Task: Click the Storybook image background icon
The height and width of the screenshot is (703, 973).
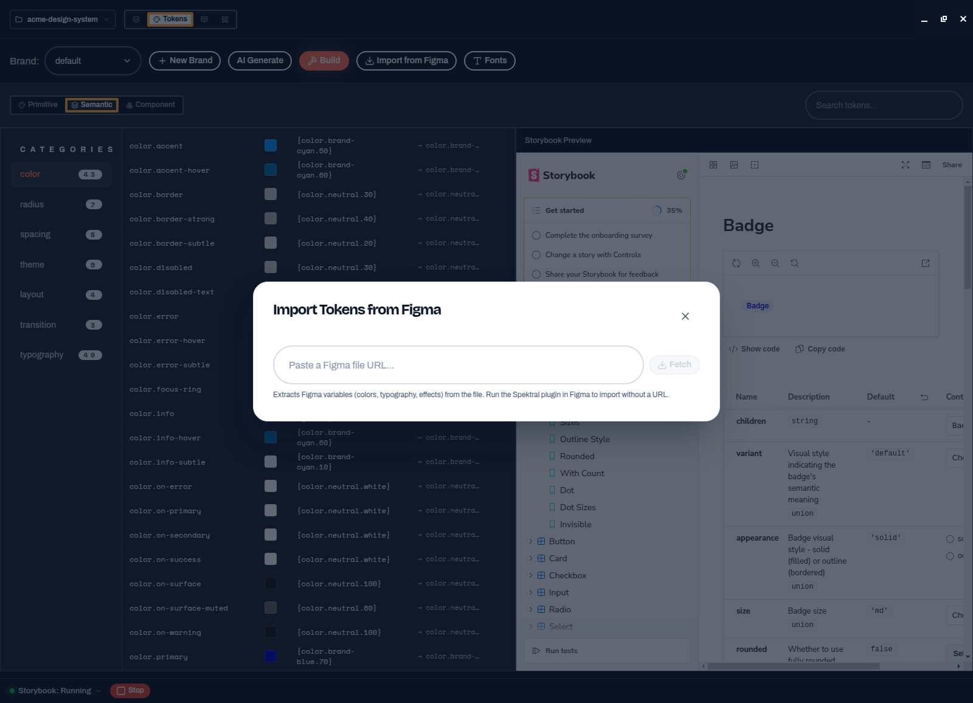Action: pos(734,165)
